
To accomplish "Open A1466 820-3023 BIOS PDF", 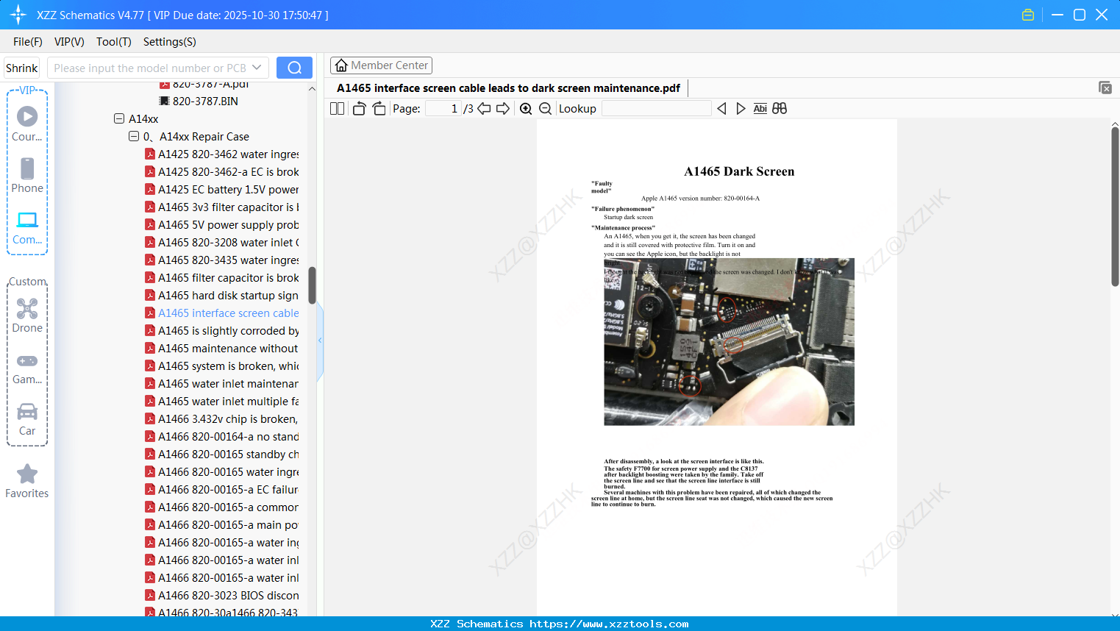I will 222,596.
